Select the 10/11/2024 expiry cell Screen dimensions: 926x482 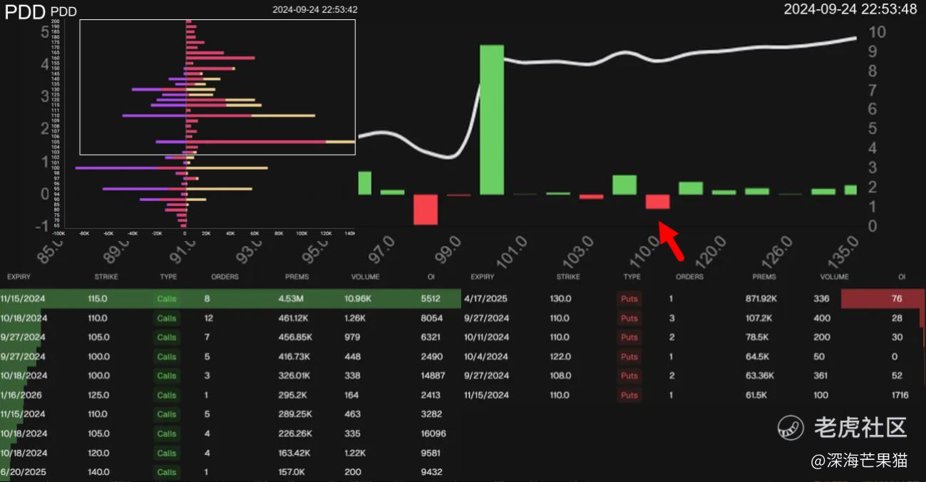click(487, 337)
